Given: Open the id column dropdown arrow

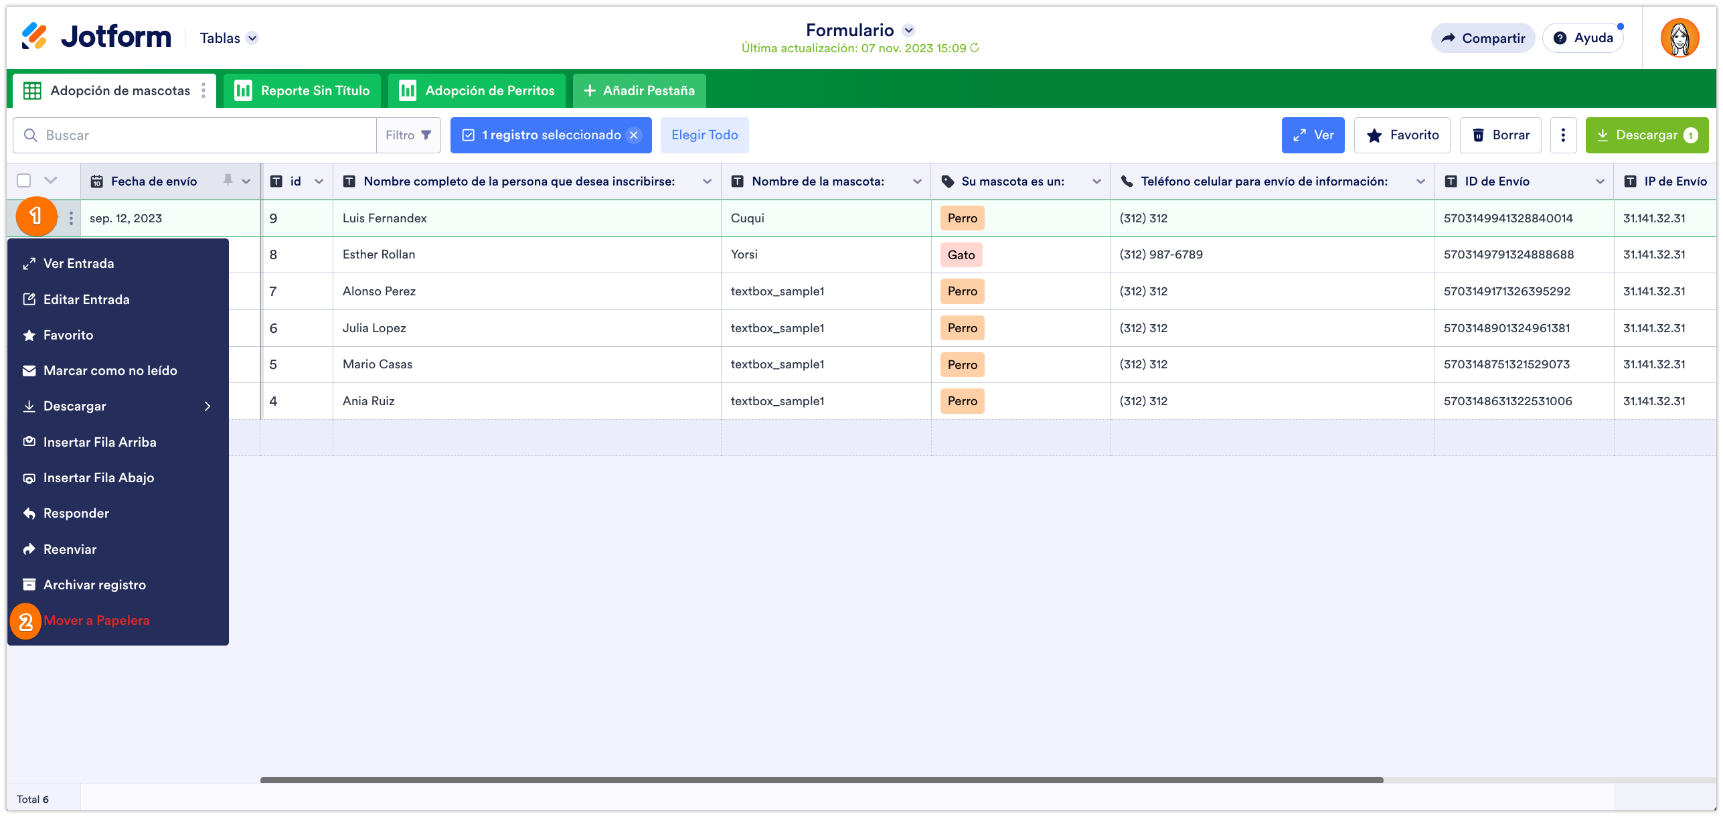Looking at the screenshot, I should pos(319,181).
